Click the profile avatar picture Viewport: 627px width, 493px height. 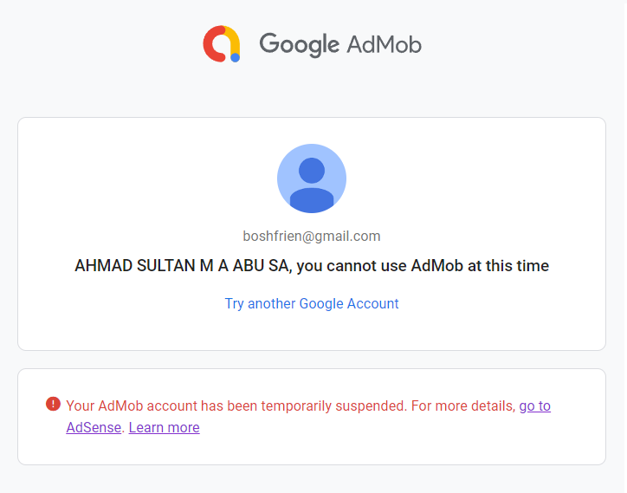[x=312, y=178]
